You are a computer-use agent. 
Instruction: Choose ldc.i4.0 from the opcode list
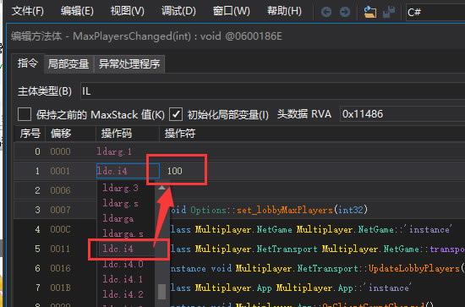pyautogui.click(x=123, y=264)
